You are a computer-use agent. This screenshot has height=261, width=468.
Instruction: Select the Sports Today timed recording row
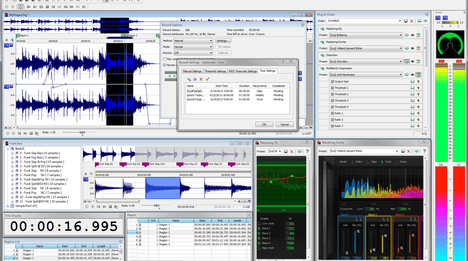click(237, 95)
